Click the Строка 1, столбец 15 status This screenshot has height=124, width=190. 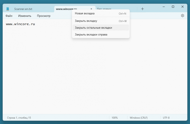(x=19, y=118)
